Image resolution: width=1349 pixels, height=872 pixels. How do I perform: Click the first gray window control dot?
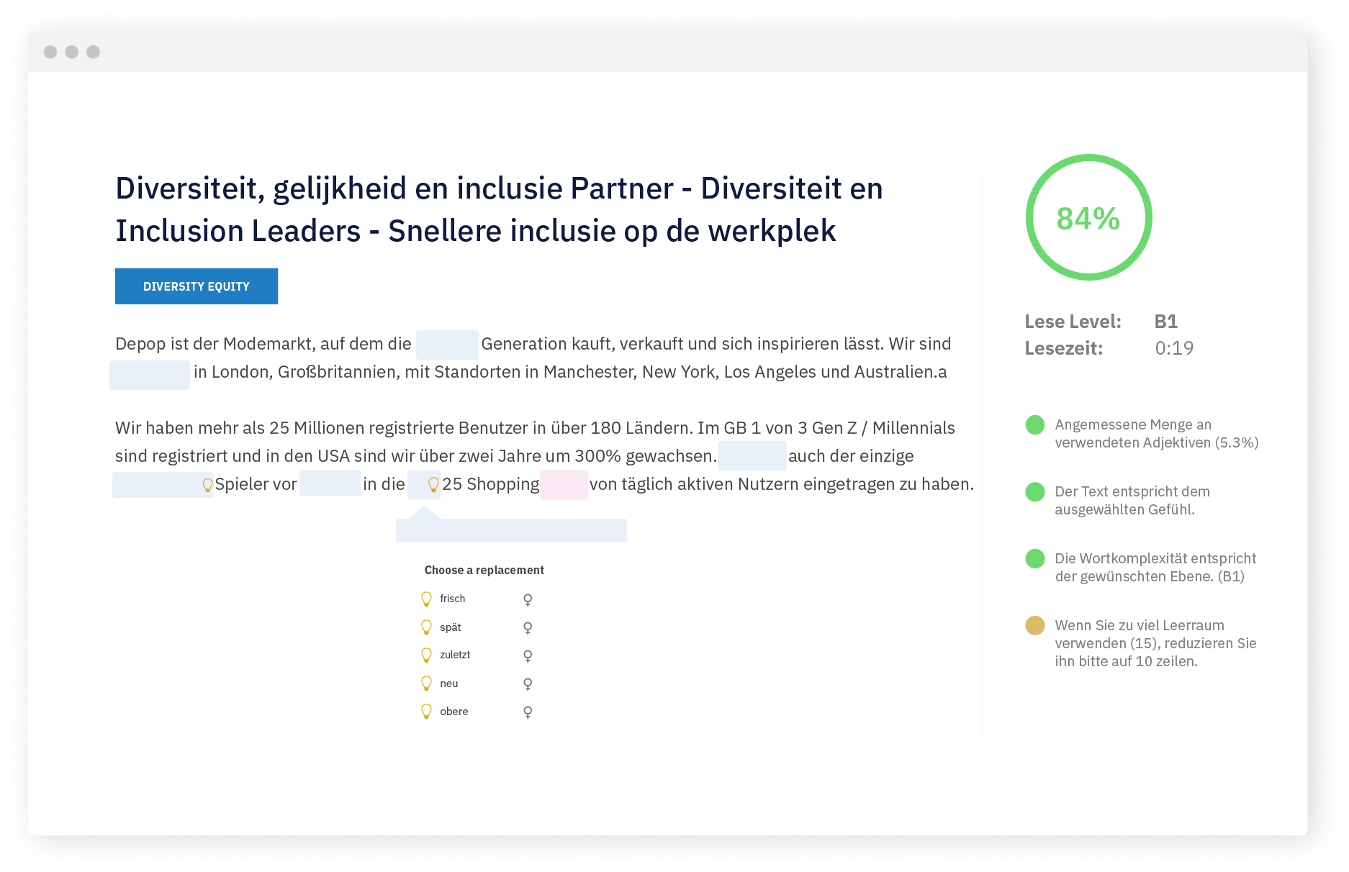[50, 52]
